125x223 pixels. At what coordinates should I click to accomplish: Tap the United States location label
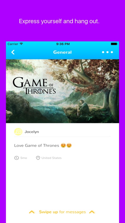pyautogui.click(x=52, y=158)
